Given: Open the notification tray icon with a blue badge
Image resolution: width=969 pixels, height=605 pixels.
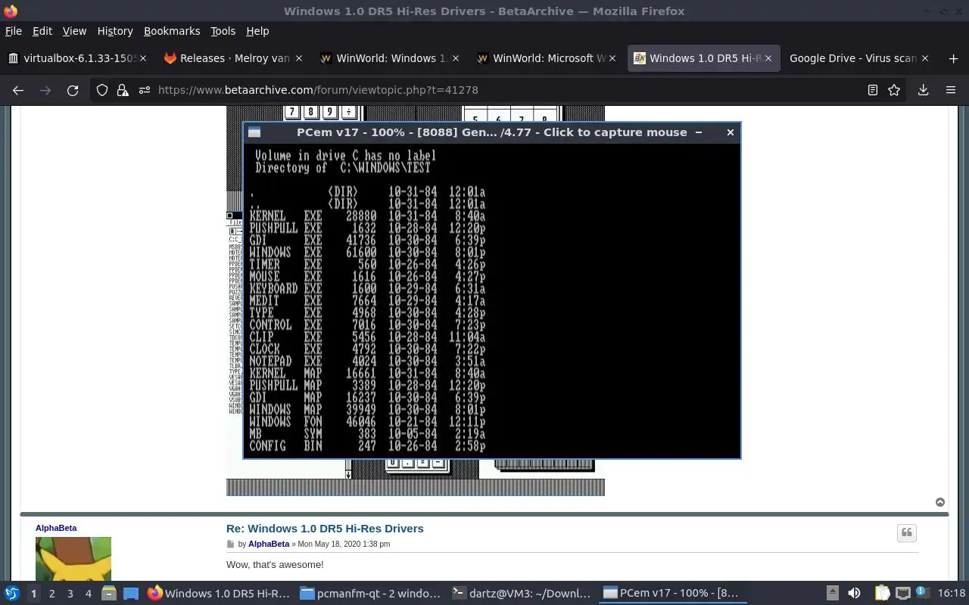Looking at the screenshot, I should coord(922,594).
